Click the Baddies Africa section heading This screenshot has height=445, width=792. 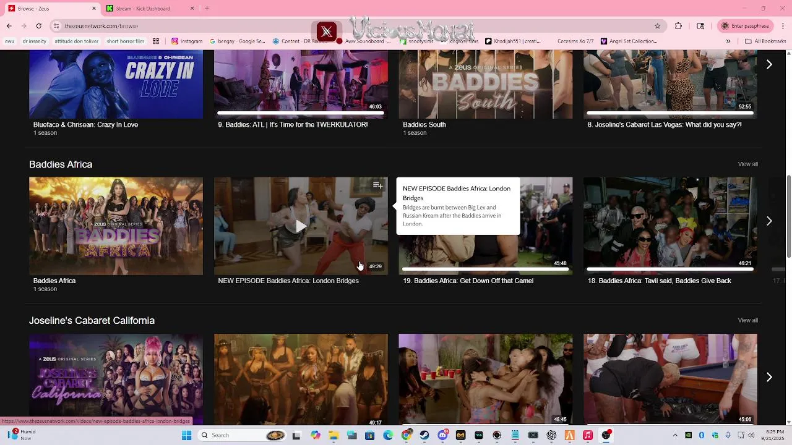(x=61, y=164)
